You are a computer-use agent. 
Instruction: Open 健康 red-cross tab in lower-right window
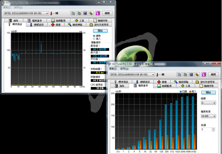162,82
